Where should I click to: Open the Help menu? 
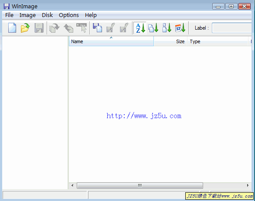click(x=91, y=15)
